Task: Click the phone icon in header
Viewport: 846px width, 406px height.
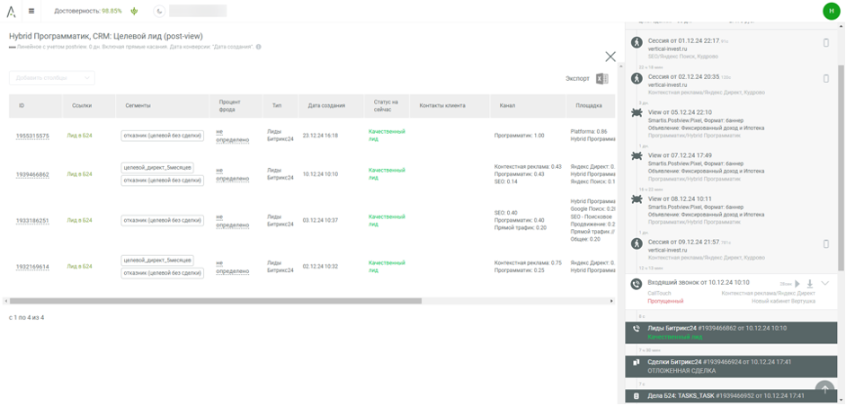Action: (159, 12)
